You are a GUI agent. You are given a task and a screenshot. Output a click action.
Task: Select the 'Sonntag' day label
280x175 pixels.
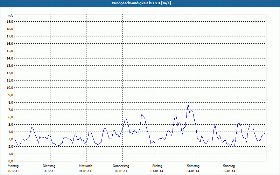click(x=229, y=166)
